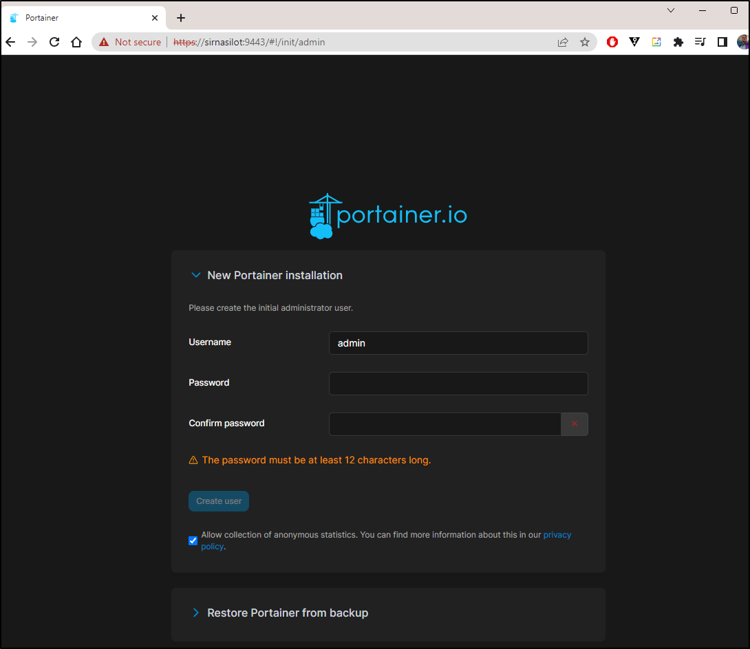The height and width of the screenshot is (649, 750).
Task: Click the portainer.io logo
Action: coord(388,216)
